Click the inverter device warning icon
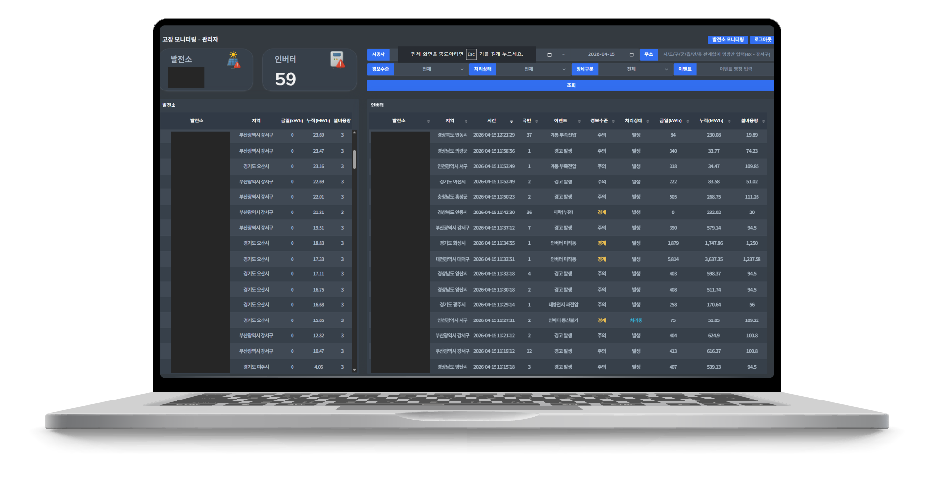Image resolution: width=933 pixels, height=480 pixels. [x=337, y=59]
